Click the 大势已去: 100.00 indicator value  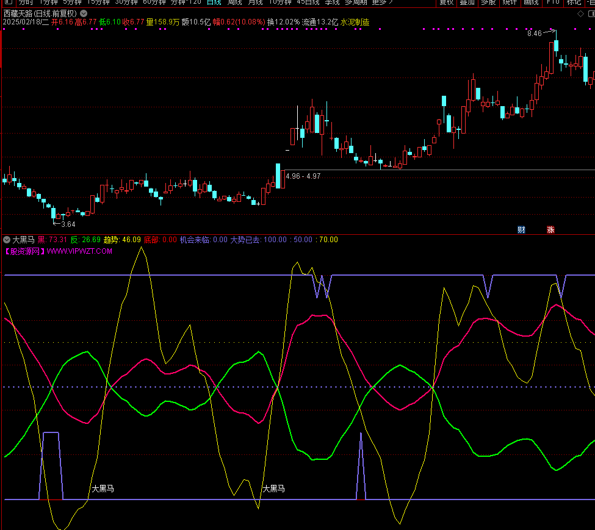click(259, 240)
